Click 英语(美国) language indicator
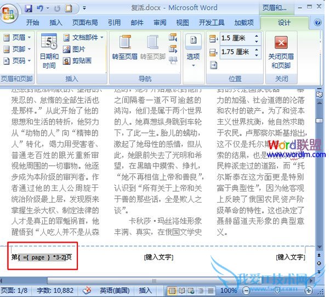Screen dimensions: 329x297 115,290
